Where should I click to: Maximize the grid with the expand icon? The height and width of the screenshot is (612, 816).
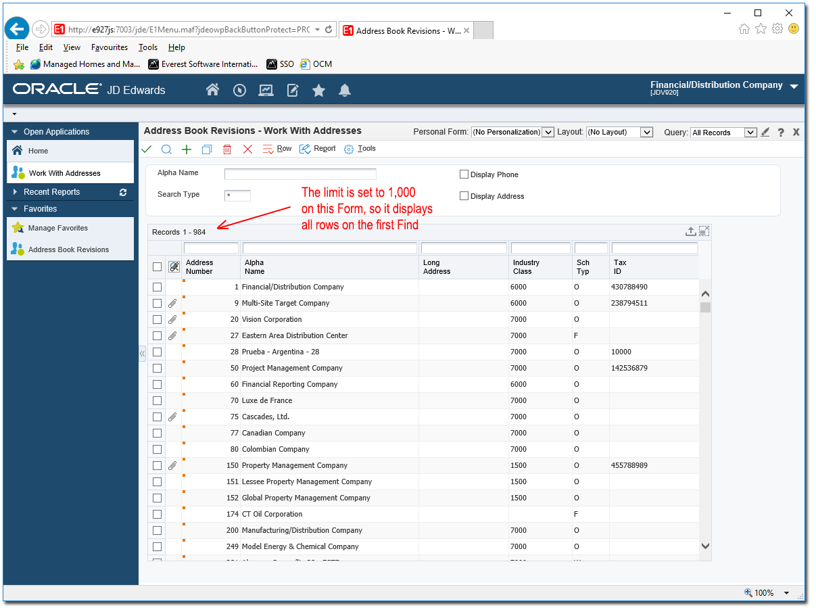pos(704,231)
